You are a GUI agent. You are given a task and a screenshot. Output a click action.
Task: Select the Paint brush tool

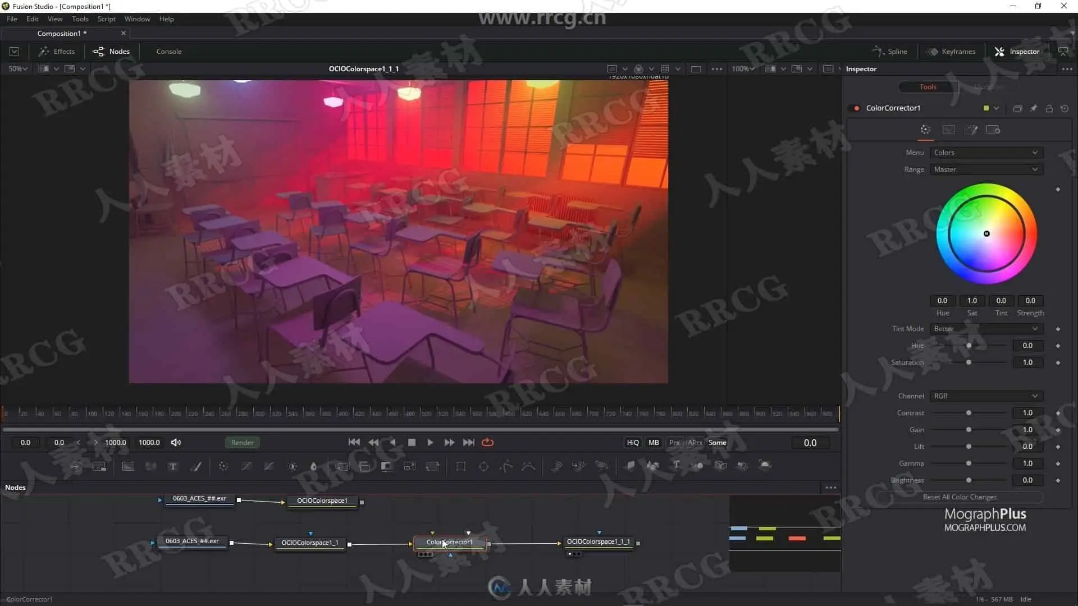[x=196, y=466]
